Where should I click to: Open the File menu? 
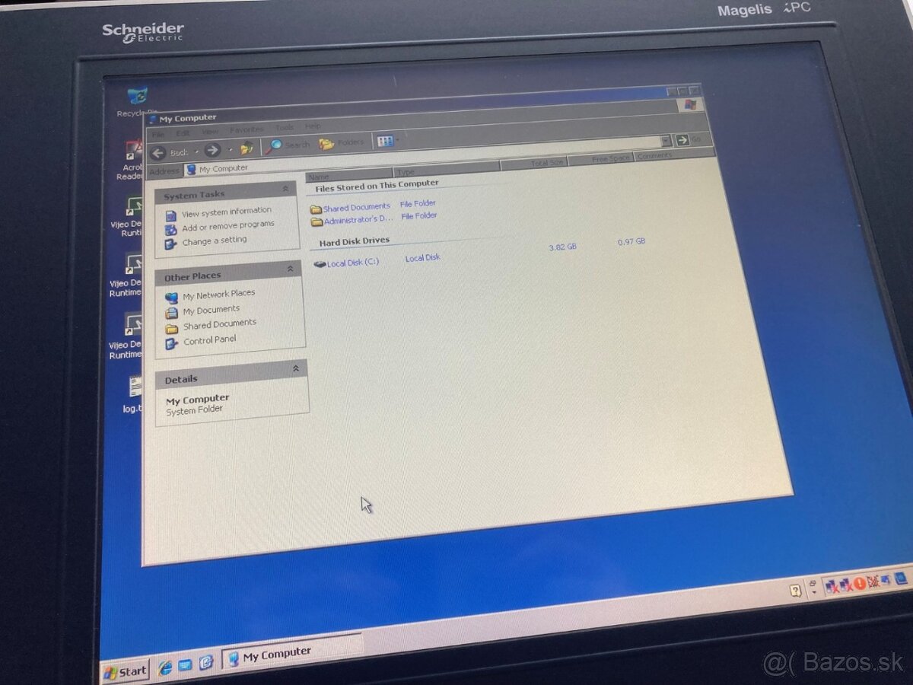(x=158, y=135)
